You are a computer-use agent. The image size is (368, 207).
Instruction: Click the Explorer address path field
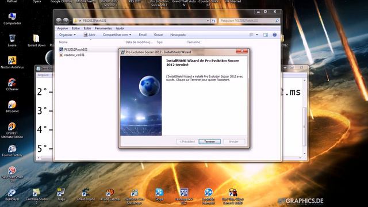click(141, 21)
